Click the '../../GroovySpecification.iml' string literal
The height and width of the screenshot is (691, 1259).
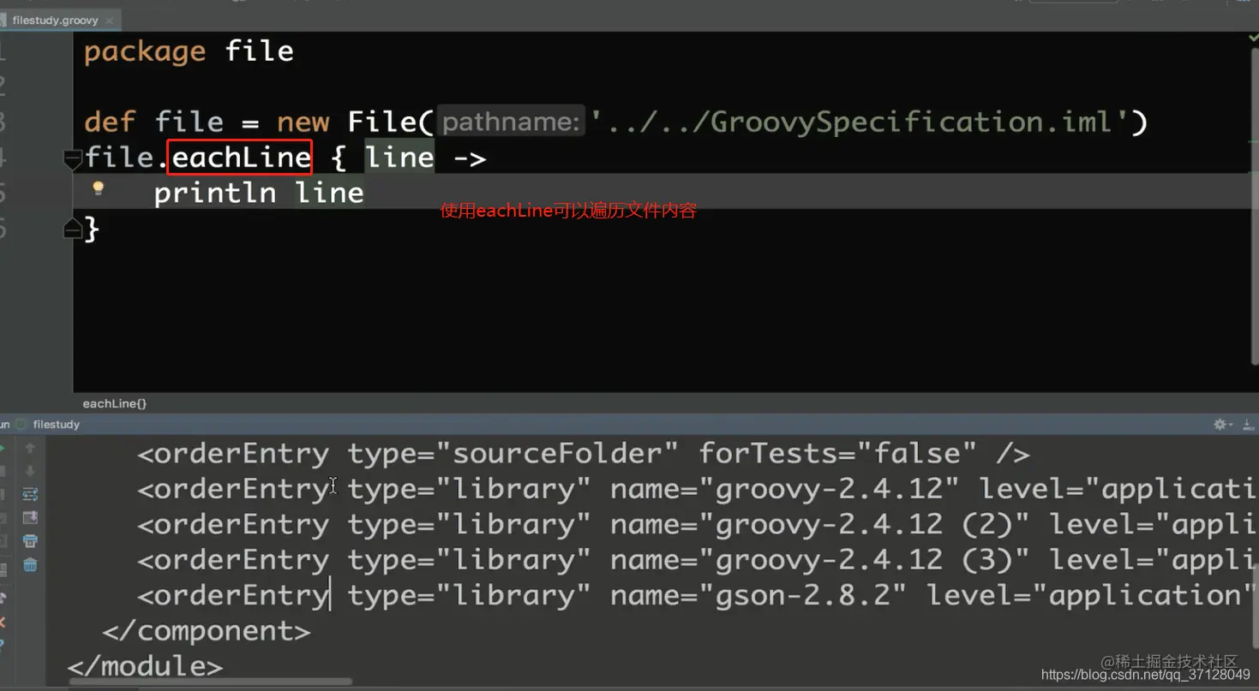click(861, 122)
